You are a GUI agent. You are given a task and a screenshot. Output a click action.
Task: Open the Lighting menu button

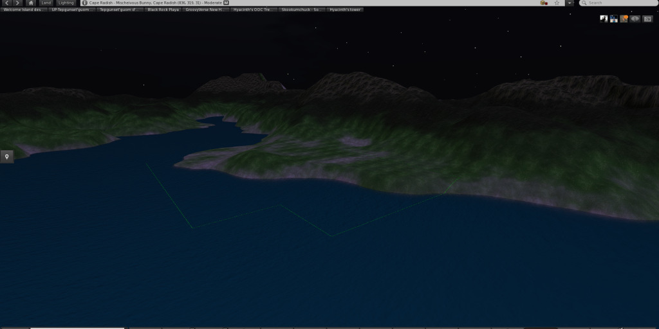[66, 3]
